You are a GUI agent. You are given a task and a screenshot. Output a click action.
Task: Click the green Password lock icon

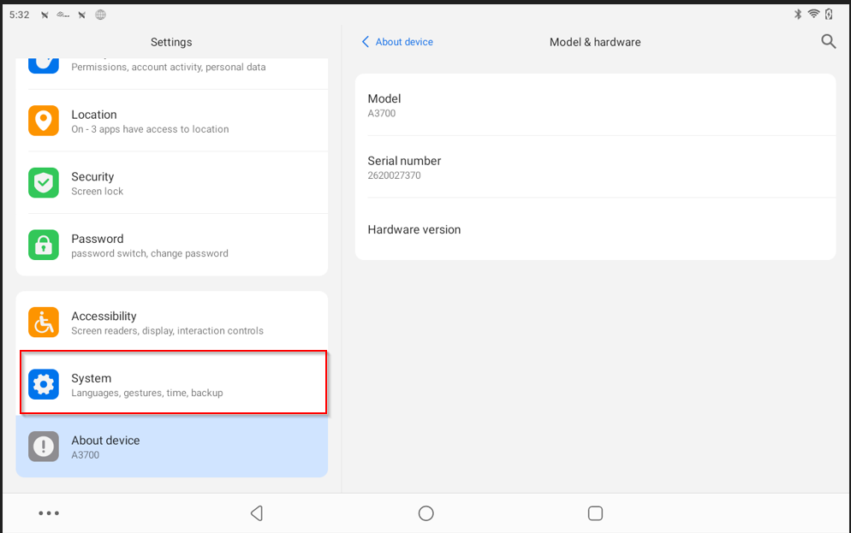[44, 245]
